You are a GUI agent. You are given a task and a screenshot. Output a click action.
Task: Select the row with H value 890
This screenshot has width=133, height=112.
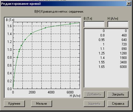(x=106, y=49)
